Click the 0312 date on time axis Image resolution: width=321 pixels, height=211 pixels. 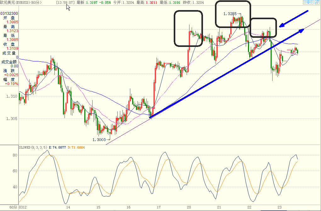coord(23,207)
